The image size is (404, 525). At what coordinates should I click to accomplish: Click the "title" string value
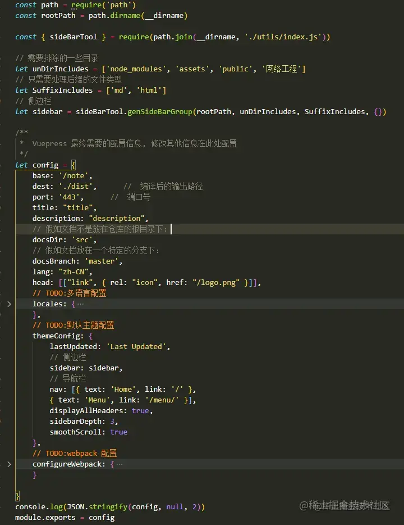pos(77,208)
